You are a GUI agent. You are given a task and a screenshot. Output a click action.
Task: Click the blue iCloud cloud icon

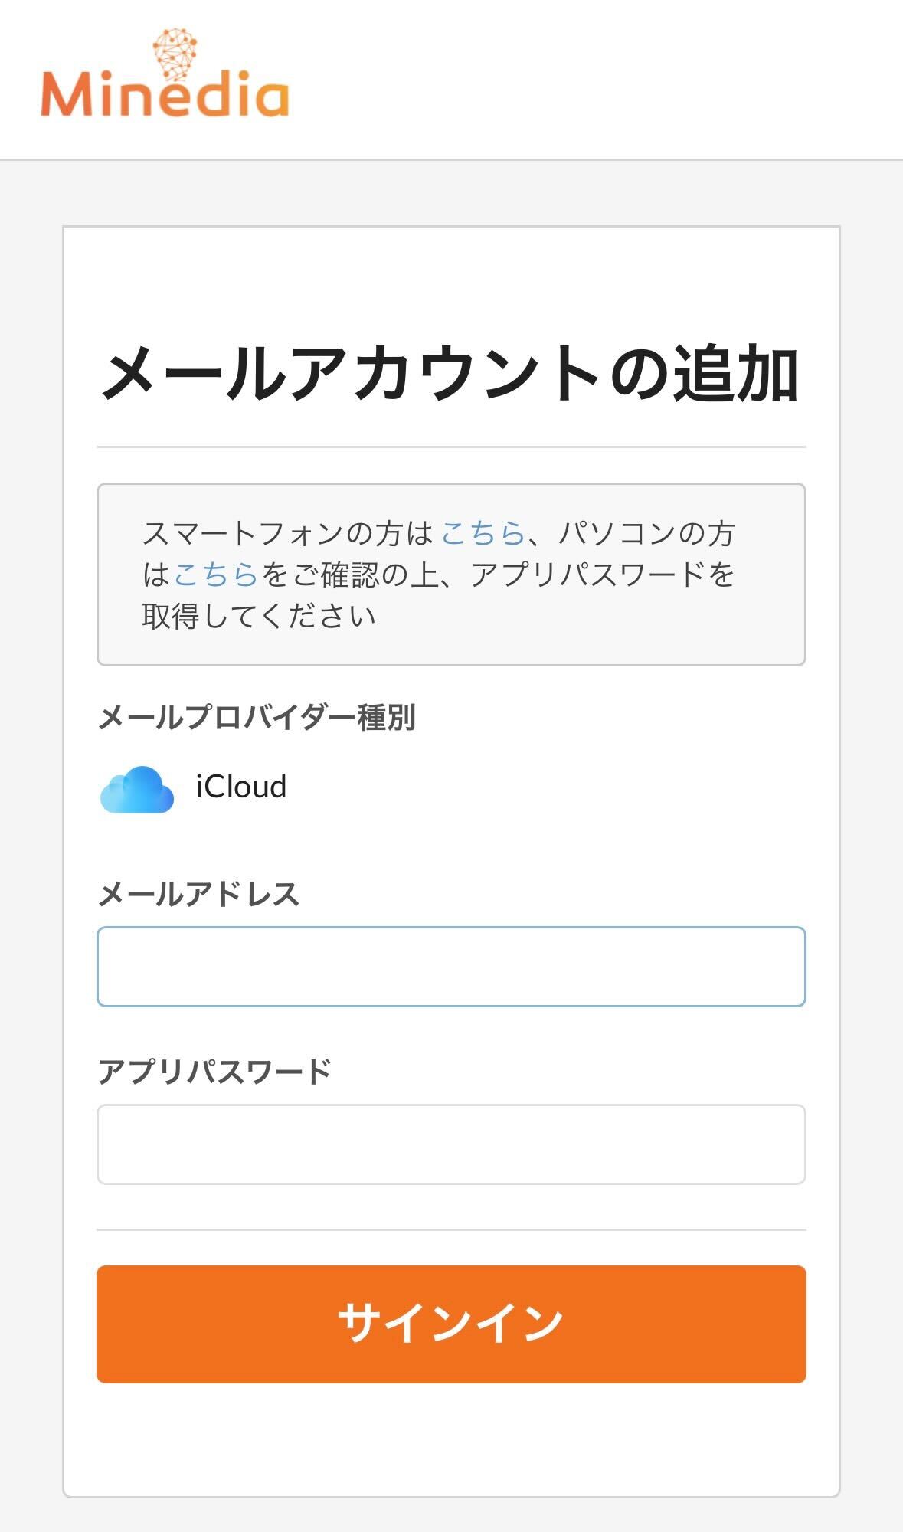(137, 788)
